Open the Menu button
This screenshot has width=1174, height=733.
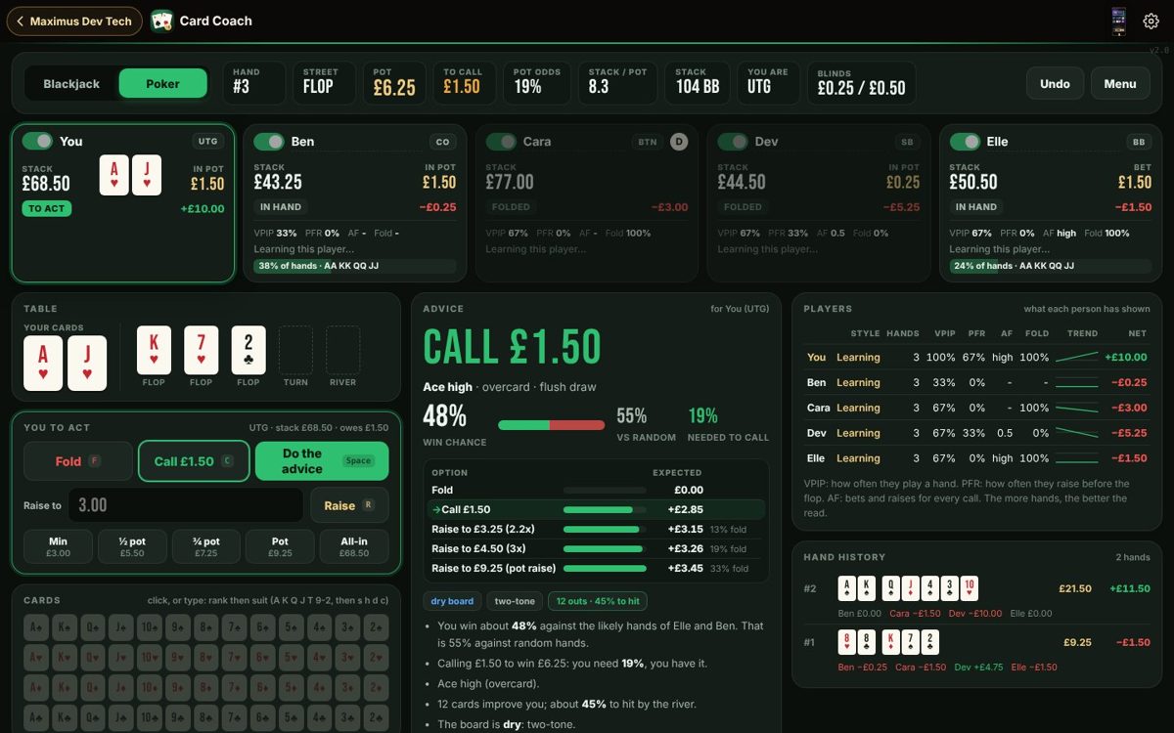pyautogui.click(x=1120, y=84)
